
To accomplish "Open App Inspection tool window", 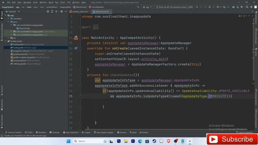I will [71, 133].
